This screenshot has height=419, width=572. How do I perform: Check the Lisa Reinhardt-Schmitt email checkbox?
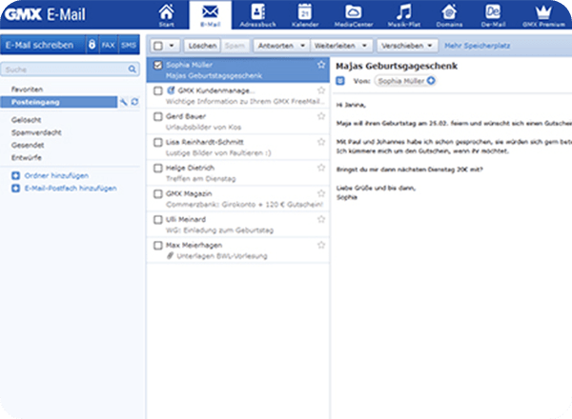point(158,142)
